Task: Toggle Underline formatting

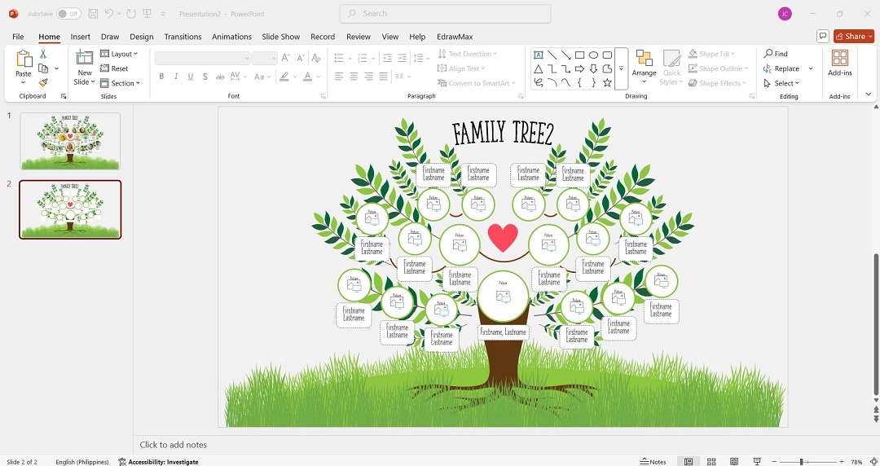Action: (x=191, y=77)
